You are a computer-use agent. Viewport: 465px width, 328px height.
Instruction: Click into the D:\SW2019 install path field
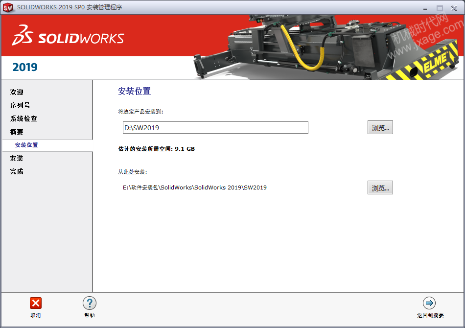coord(215,127)
